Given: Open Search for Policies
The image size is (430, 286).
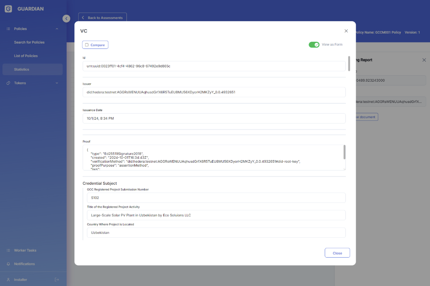Looking at the screenshot, I should [29, 42].
